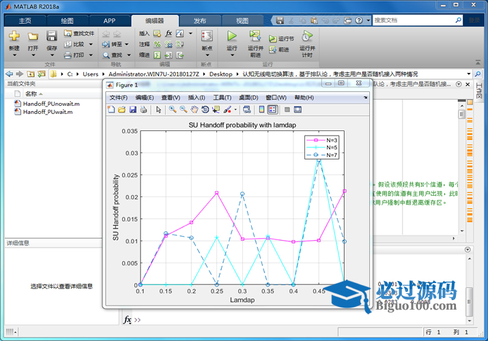Click the Data Cursor tool
Image resolution: width=488 pixels, height=341 pixels.
[x=216, y=109]
